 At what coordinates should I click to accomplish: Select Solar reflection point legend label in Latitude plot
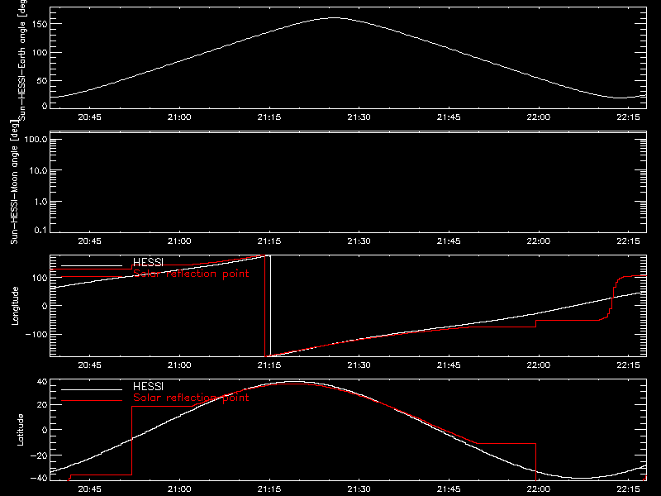pyautogui.click(x=191, y=398)
